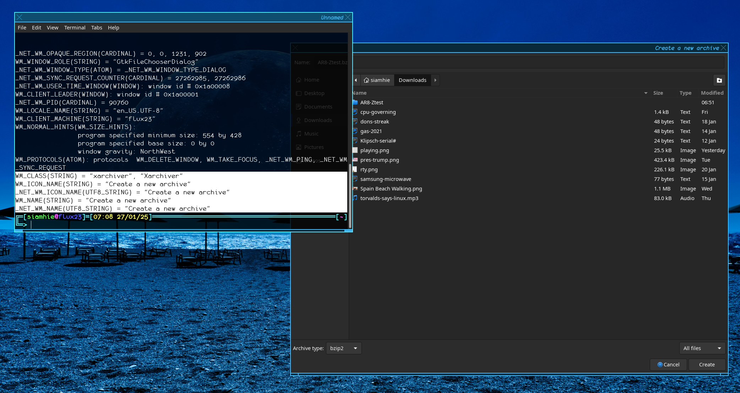Image resolution: width=740 pixels, height=393 pixels.
Task: Open the Archive type bzip2 dropdown
Action: coord(344,348)
